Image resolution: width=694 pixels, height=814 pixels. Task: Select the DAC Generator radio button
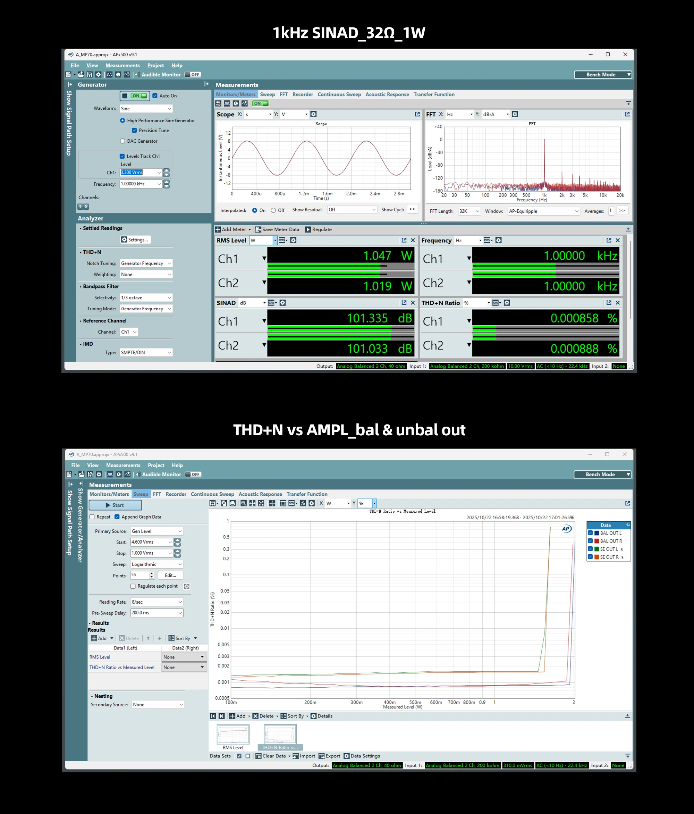click(x=122, y=141)
